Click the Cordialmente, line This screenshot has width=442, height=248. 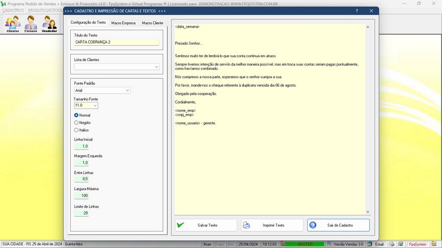[x=186, y=102]
